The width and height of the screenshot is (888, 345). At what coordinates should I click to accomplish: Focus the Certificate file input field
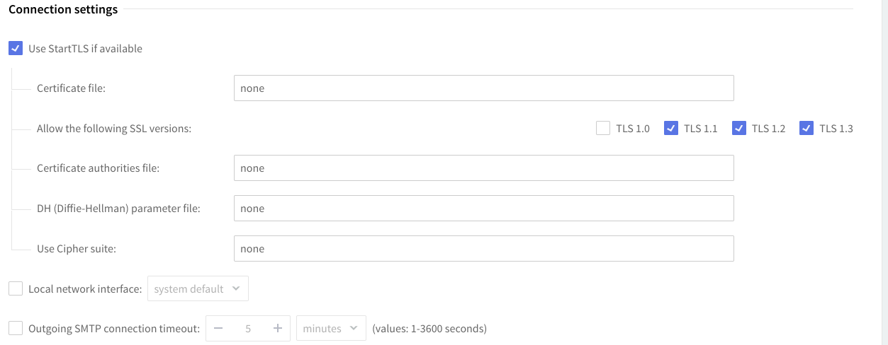[483, 88]
